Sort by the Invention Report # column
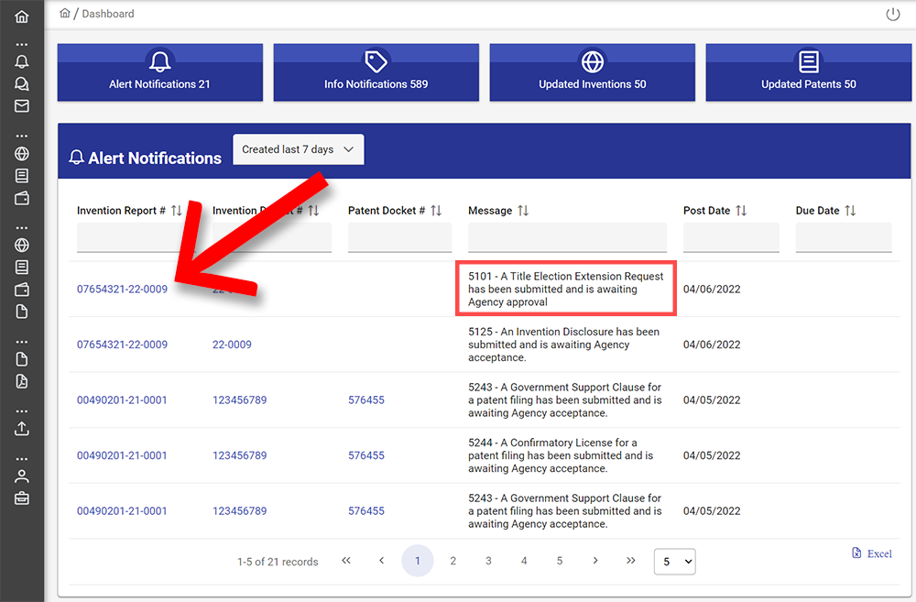 tap(177, 211)
